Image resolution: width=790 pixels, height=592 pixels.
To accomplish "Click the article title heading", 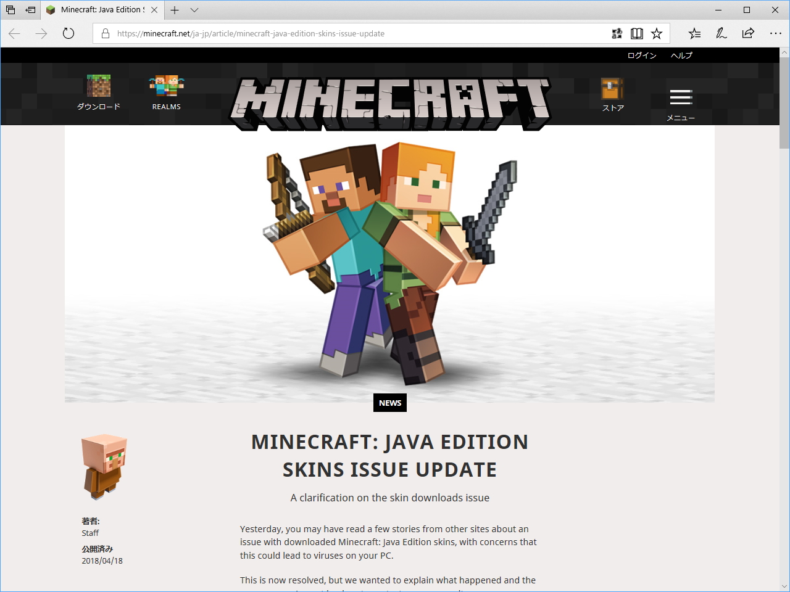I will [x=390, y=456].
